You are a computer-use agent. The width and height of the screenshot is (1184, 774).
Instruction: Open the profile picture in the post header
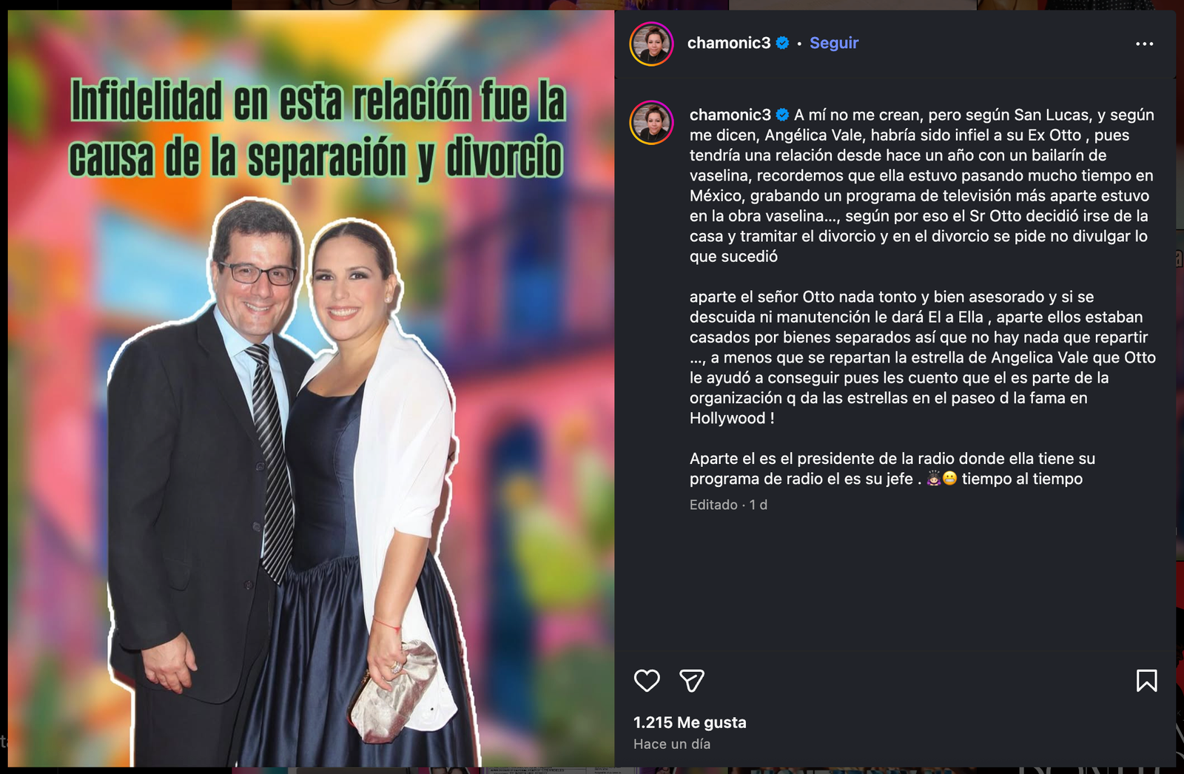click(651, 44)
